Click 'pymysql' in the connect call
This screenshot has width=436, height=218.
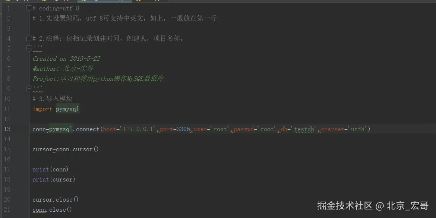tap(61, 129)
